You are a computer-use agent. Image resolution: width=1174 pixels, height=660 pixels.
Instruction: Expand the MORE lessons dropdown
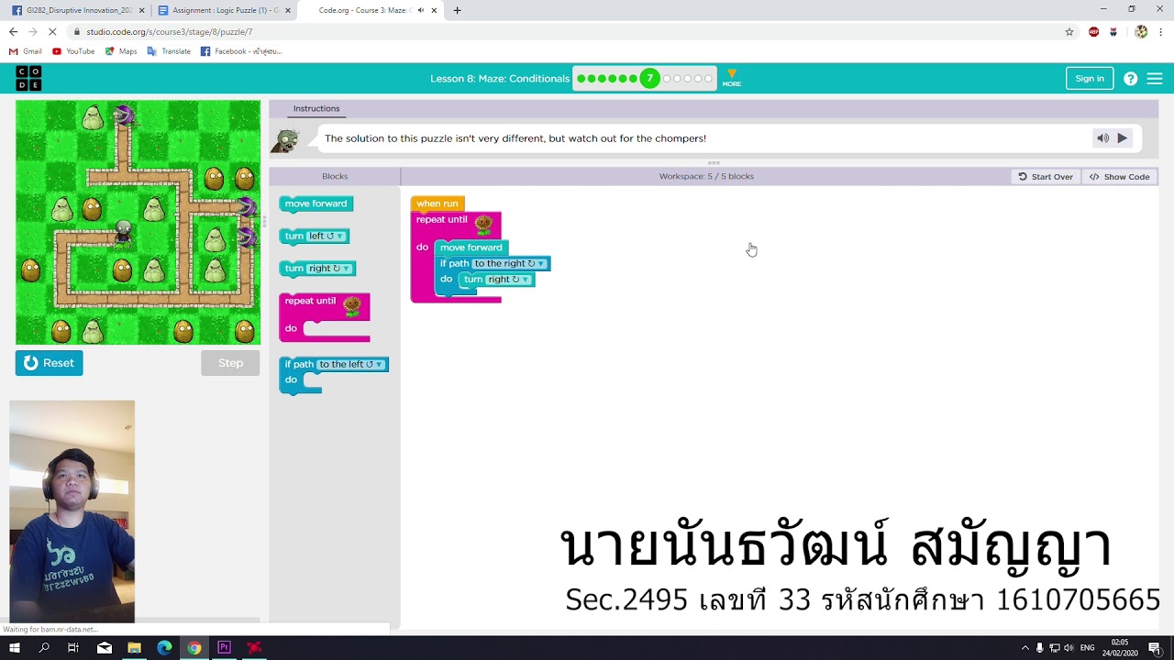pyautogui.click(x=731, y=78)
